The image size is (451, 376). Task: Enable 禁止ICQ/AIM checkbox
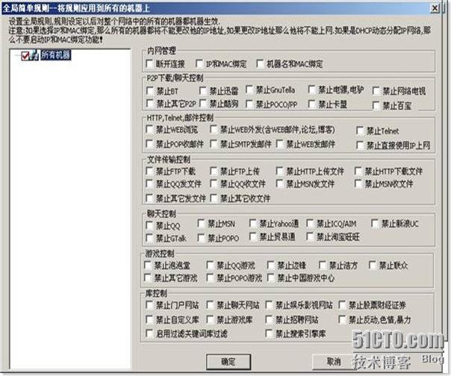pos(310,223)
